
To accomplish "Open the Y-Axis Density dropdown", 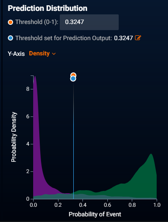I will (x=42, y=54).
